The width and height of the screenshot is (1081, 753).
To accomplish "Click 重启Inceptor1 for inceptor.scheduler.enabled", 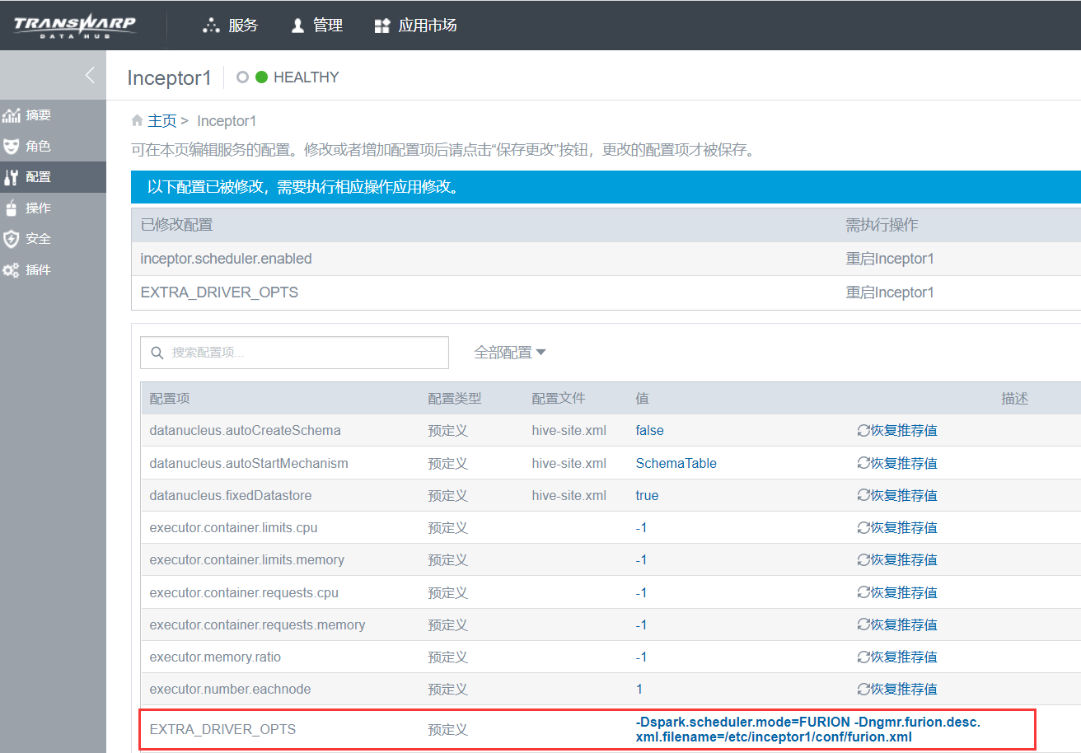I will coord(890,259).
